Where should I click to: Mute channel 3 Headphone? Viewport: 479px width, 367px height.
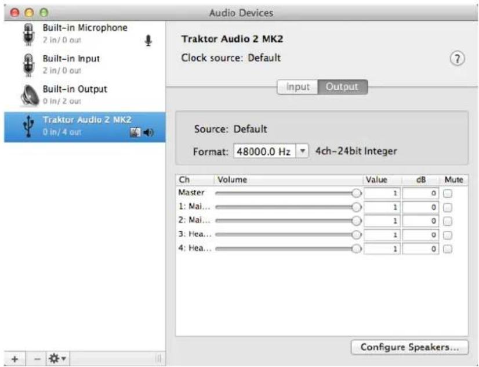tap(448, 235)
